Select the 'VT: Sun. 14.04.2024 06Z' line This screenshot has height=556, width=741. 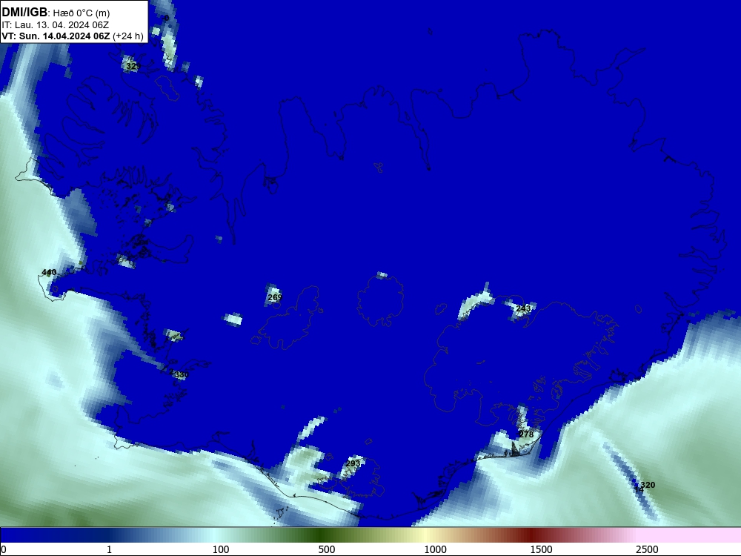tap(56, 36)
